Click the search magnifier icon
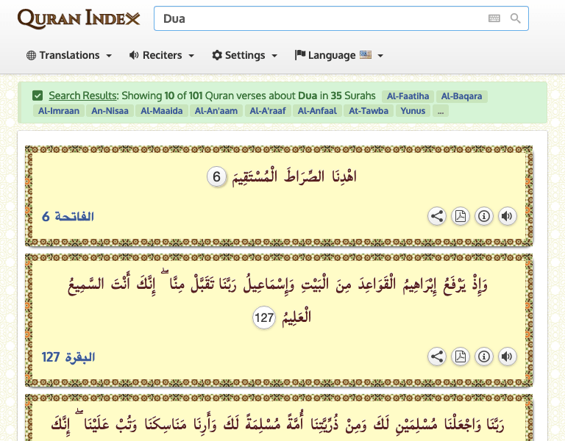 click(516, 18)
